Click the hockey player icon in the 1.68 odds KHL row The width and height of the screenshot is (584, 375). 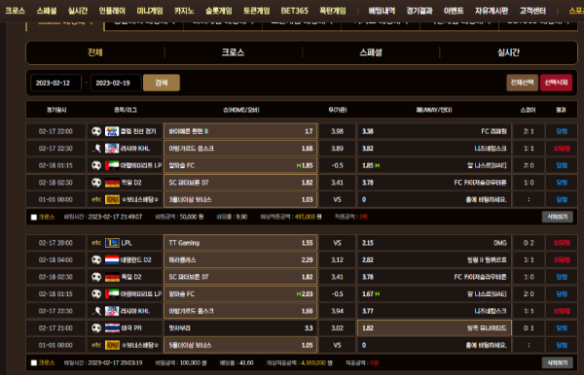[96, 149]
